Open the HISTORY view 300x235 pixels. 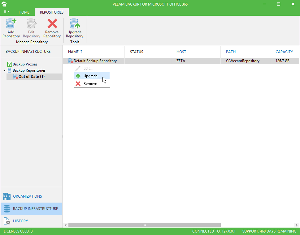coord(31,221)
